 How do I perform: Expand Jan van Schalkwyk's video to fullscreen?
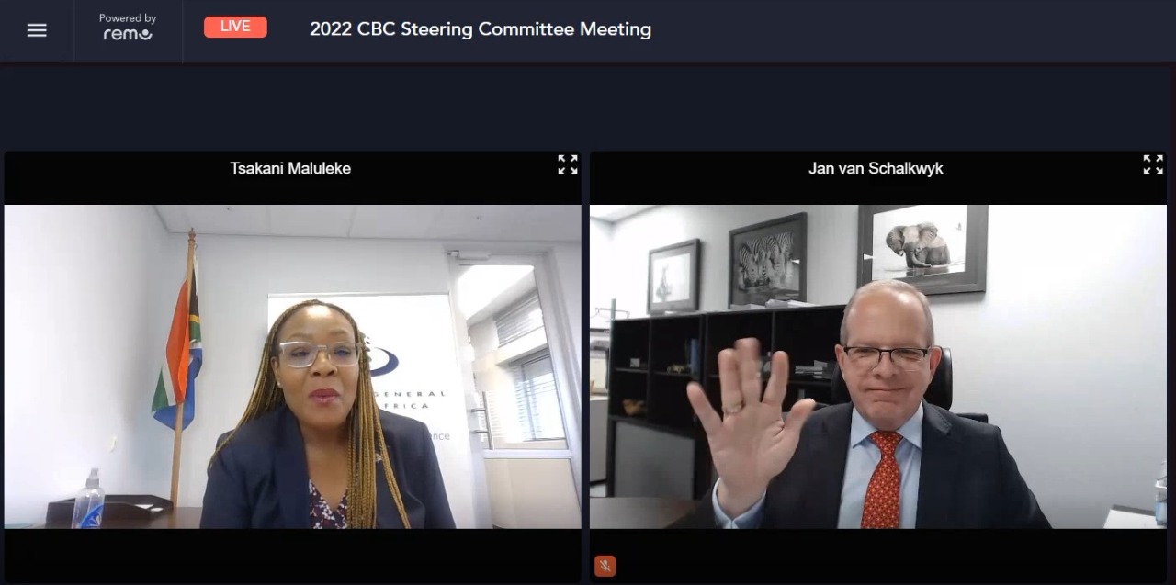point(1153,164)
